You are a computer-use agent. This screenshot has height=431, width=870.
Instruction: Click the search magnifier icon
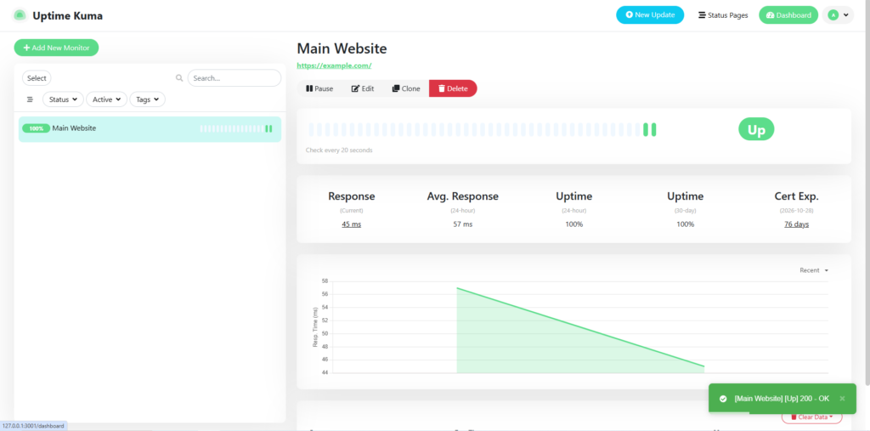coord(179,78)
